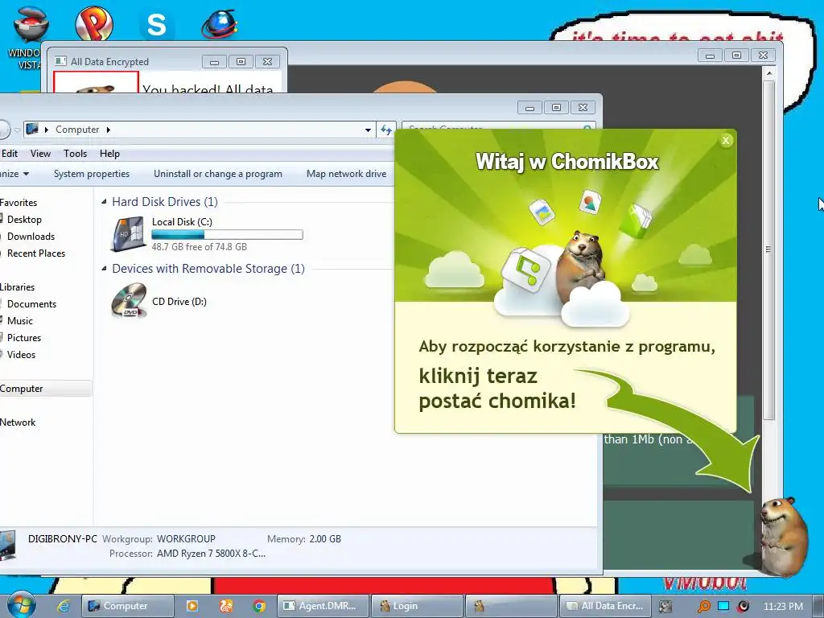The image size is (824, 618).
Task: Click the orange magnifier tray icon
Action: click(703, 607)
